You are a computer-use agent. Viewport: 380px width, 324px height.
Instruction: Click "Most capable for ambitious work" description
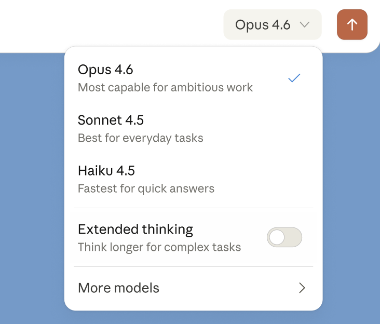[x=165, y=88]
